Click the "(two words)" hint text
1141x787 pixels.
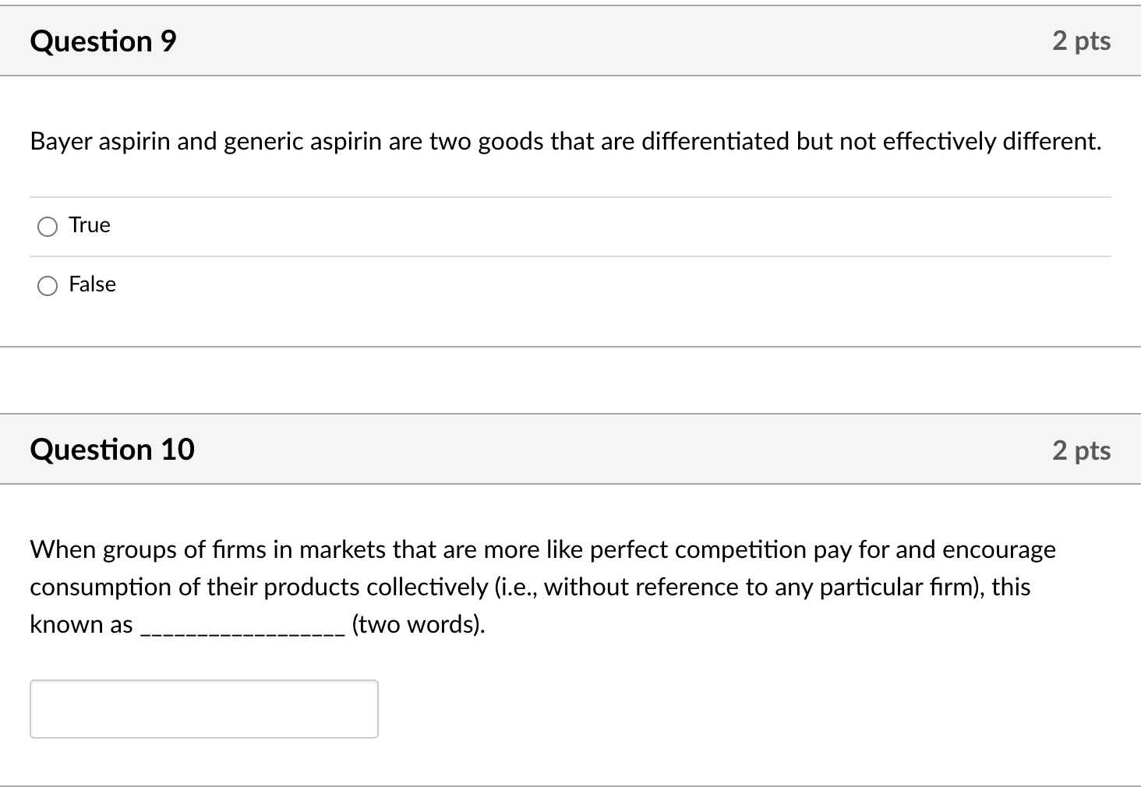point(418,624)
